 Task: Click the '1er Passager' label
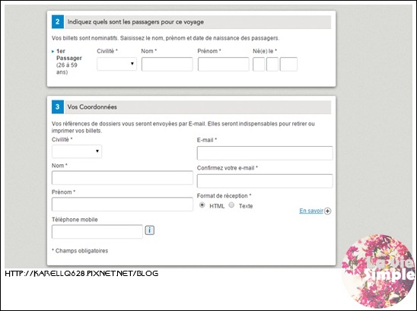tap(69, 55)
